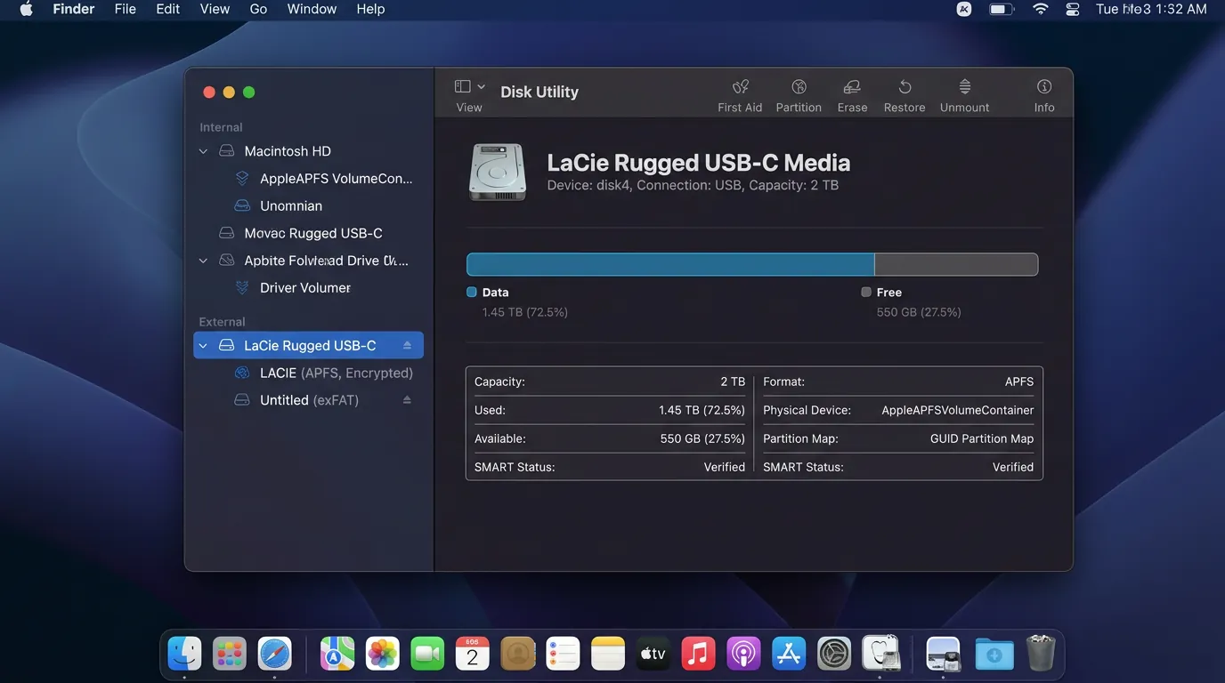Open App Store from the Dock
1225x683 pixels.
(x=789, y=655)
